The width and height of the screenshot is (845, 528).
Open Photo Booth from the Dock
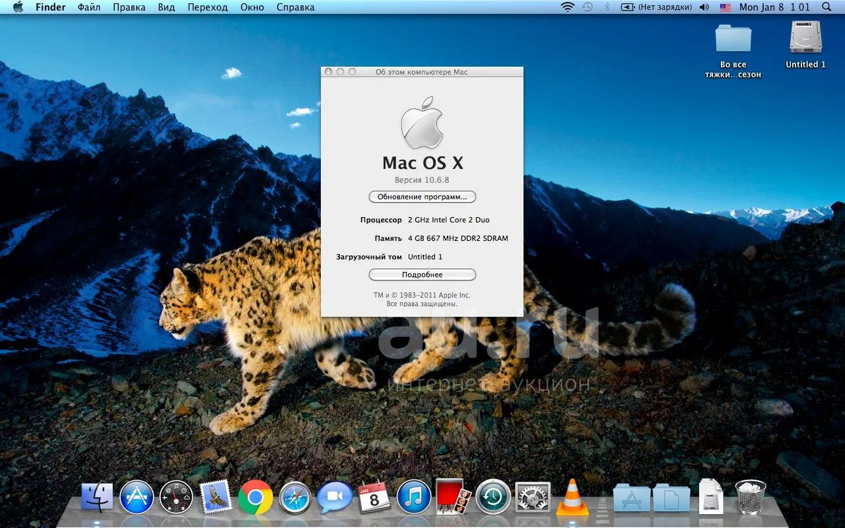pos(454,497)
